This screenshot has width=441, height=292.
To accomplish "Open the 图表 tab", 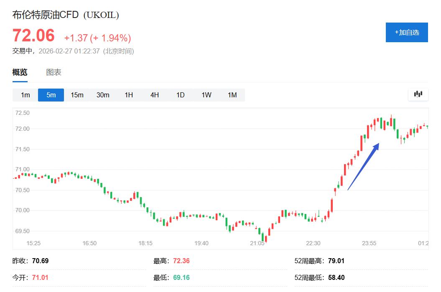I will (54, 72).
